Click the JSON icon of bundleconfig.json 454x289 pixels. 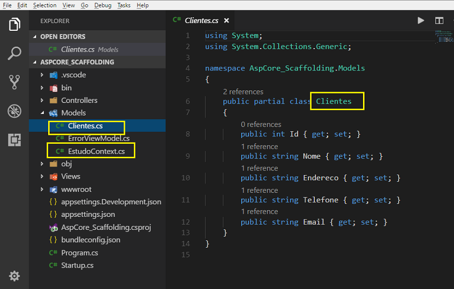[53, 240]
